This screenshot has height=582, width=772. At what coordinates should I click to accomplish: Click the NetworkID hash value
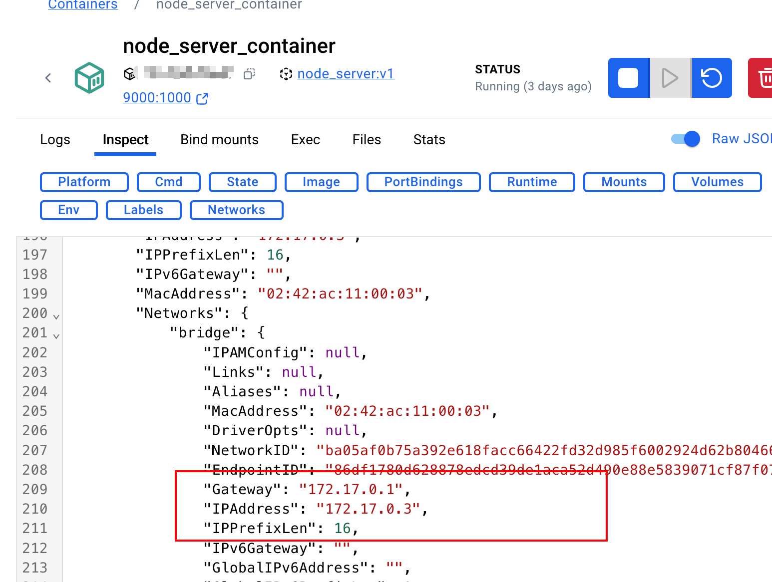[x=544, y=451]
